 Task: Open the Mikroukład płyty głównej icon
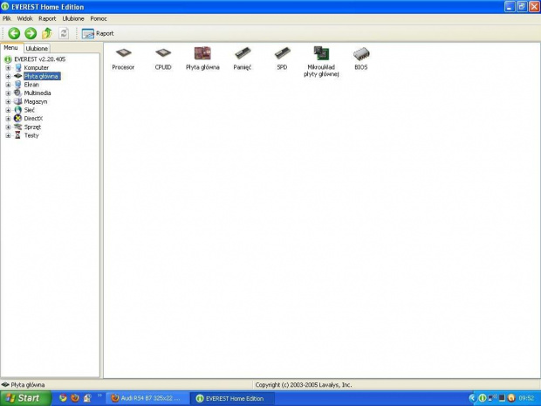[321, 62]
